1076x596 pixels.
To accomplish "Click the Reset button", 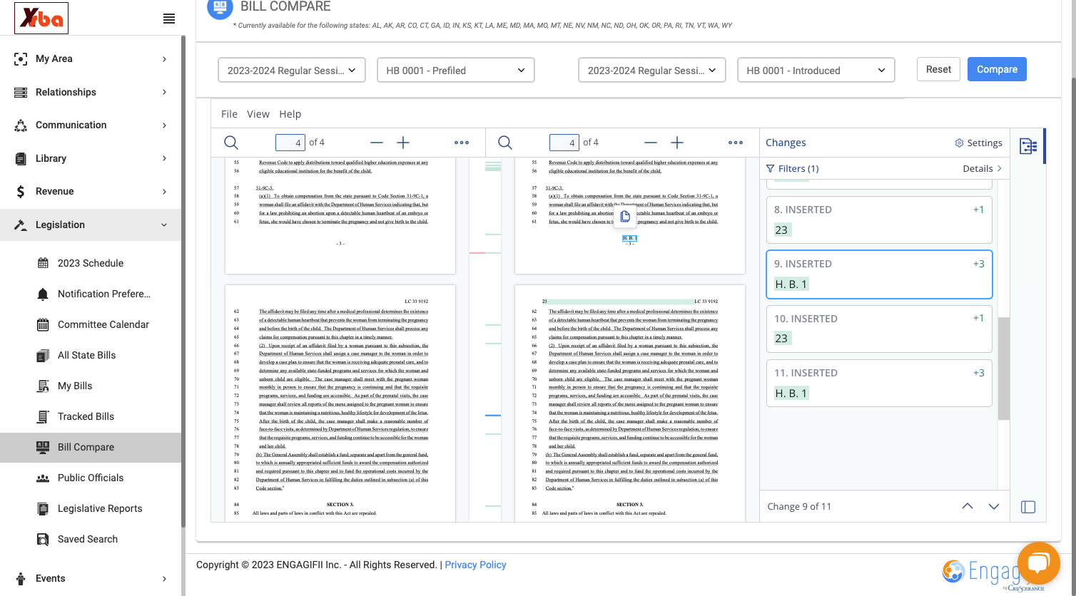I will coord(938,69).
